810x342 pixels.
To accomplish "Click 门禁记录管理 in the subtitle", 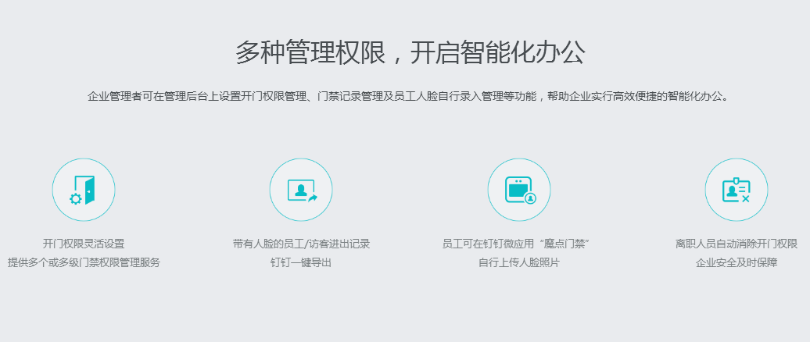I will pos(350,97).
